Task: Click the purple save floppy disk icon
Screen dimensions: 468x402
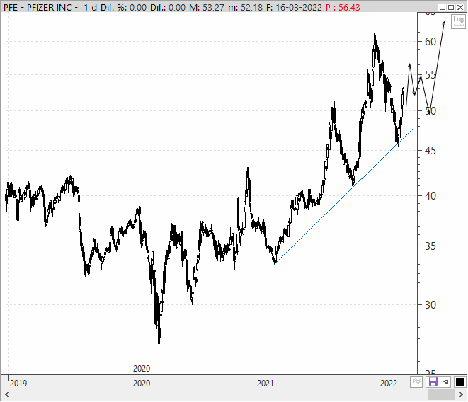Action: coord(433,381)
